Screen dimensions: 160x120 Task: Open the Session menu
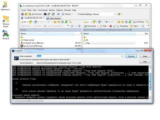coord(52,10)
